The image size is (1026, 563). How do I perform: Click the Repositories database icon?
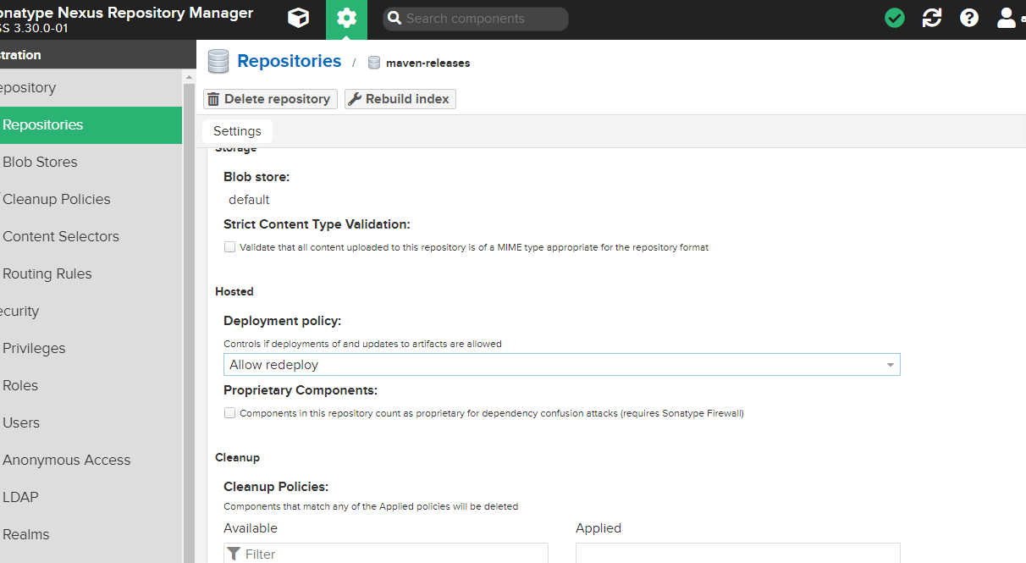pos(218,62)
